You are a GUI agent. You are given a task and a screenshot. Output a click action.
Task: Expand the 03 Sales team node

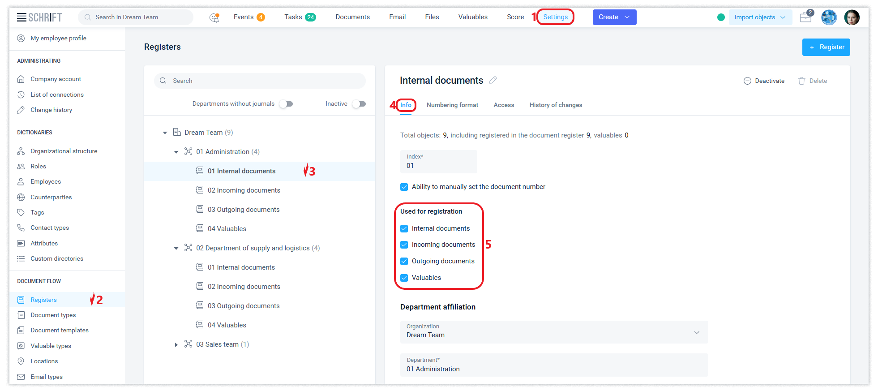pos(176,345)
